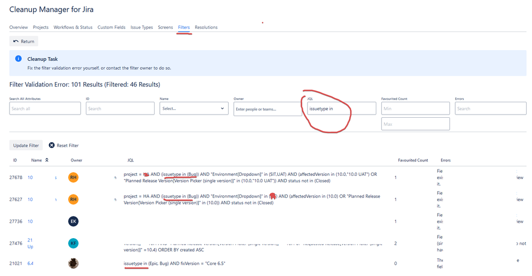Click the Owner people or teams field
This screenshot has width=532, height=276.
(x=268, y=109)
